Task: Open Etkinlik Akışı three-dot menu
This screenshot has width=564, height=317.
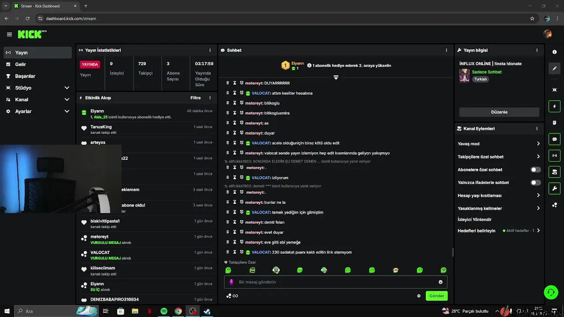Action: pos(210,98)
